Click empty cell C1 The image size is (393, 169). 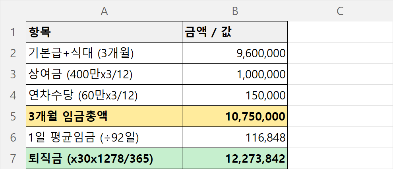(x=340, y=32)
